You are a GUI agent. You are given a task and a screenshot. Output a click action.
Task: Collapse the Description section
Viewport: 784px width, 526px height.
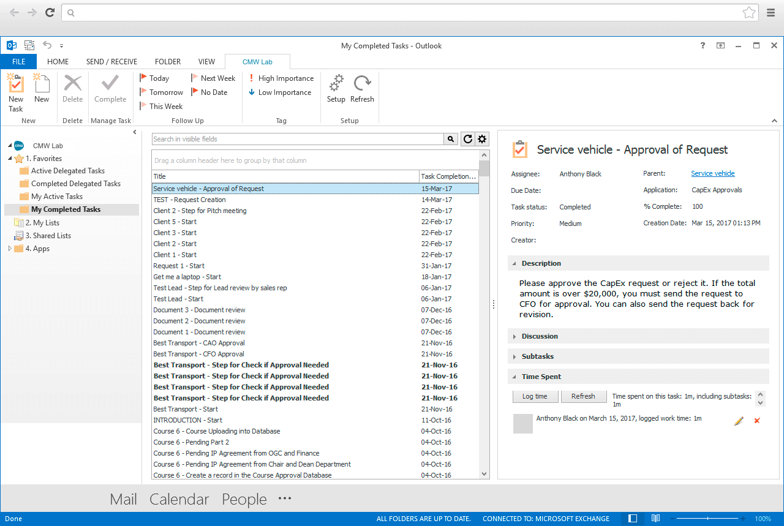[x=514, y=263]
